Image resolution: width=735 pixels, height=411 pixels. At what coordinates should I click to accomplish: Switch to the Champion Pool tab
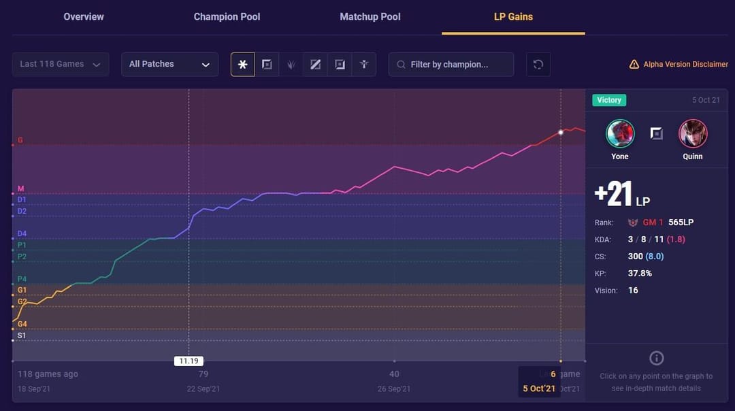pyautogui.click(x=227, y=16)
